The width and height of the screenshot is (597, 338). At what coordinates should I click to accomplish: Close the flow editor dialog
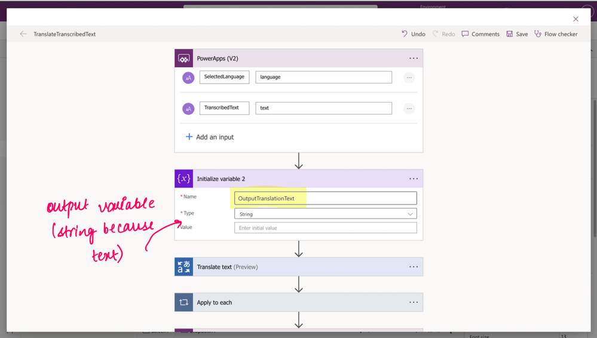[x=575, y=19]
